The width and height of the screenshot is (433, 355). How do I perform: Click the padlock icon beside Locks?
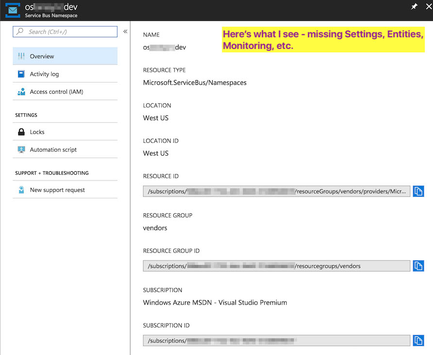click(x=21, y=132)
